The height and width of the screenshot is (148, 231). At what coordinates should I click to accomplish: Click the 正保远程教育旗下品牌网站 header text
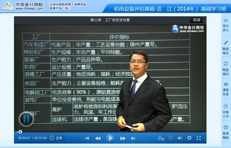point(68,4)
